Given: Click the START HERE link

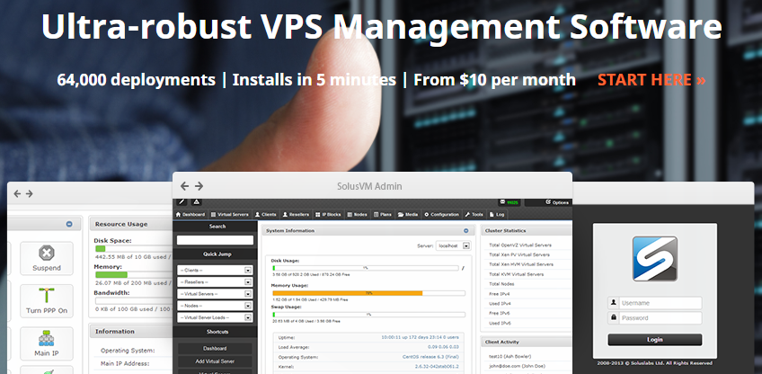Looking at the screenshot, I should (651, 80).
